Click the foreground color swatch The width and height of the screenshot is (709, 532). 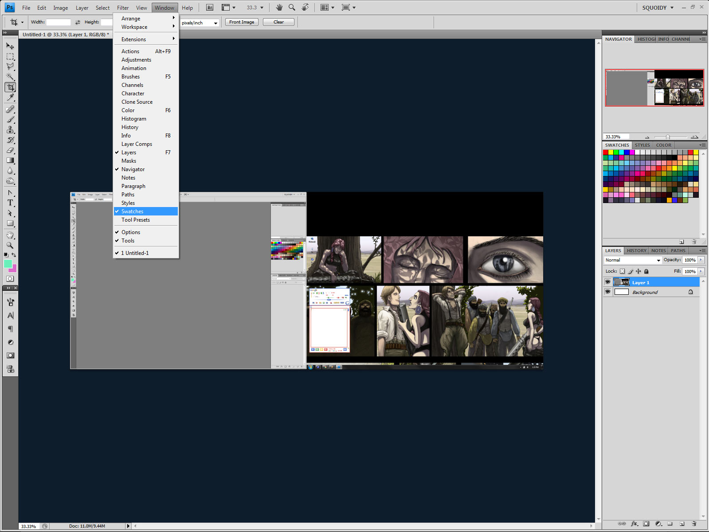pyautogui.click(x=8, y=264)
